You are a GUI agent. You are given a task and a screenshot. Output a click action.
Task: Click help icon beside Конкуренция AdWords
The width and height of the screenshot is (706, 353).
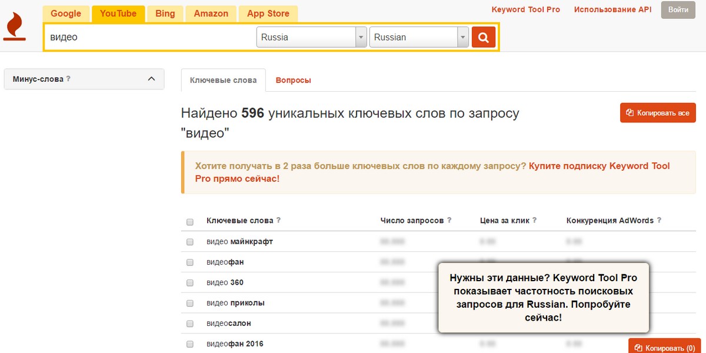tap(659, 221)
